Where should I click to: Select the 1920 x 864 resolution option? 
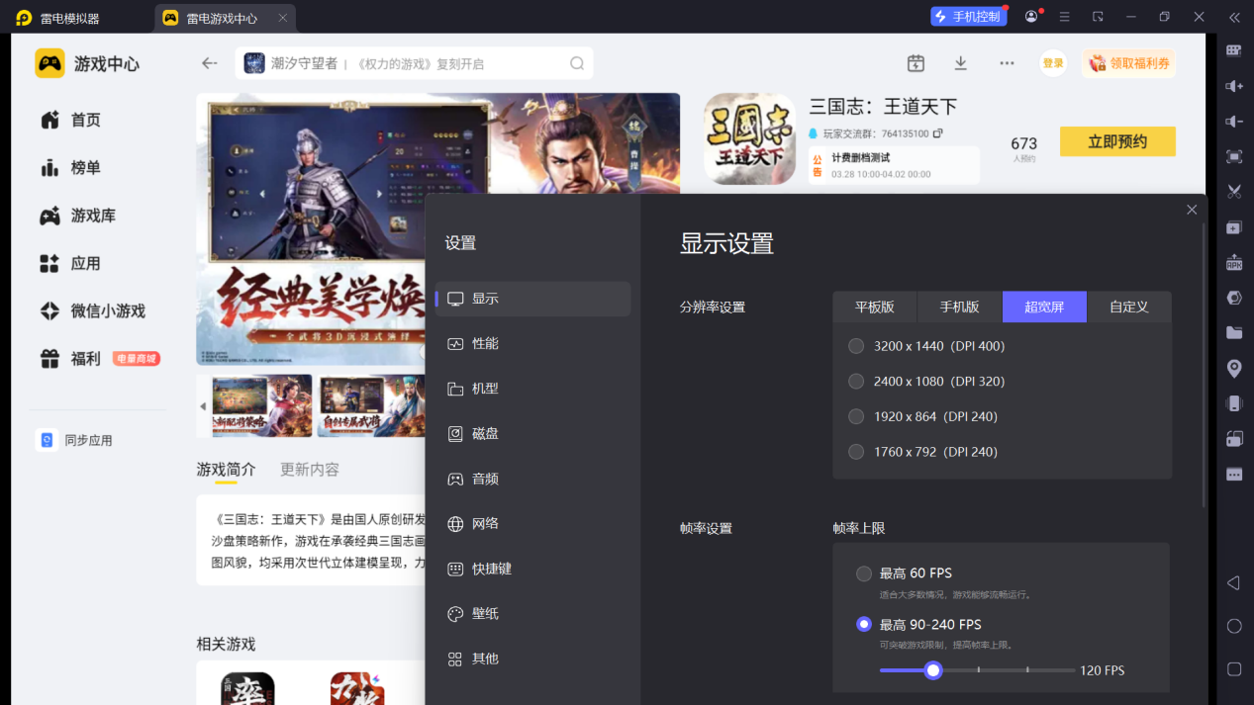click(x=856, y=416)
